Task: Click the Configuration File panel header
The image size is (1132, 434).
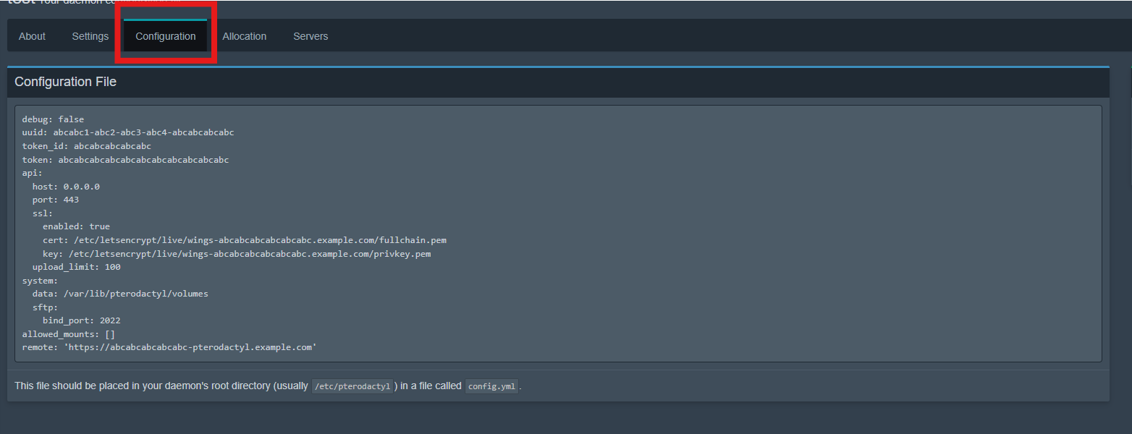Action: tap(65, 81)
